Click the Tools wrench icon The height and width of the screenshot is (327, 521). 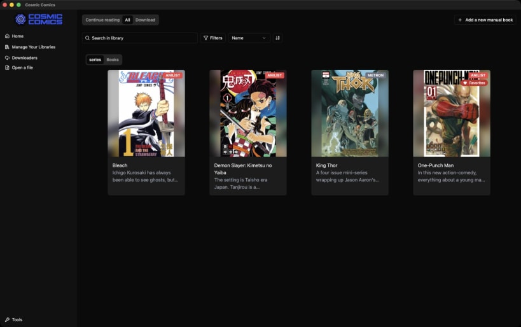7,320
